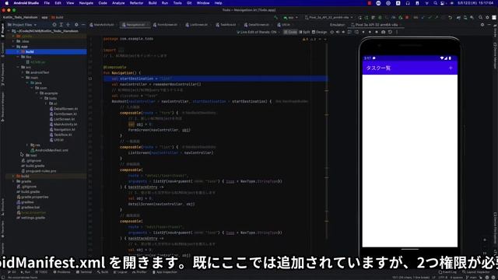The image size is (498, 280).
Task: Open the Layout Inspector tool window
Action: 475,272
